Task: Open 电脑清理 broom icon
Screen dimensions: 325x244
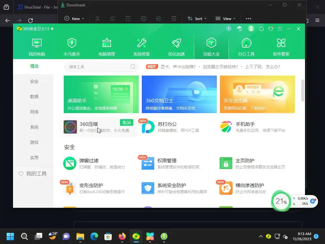Action: point(107,47)
